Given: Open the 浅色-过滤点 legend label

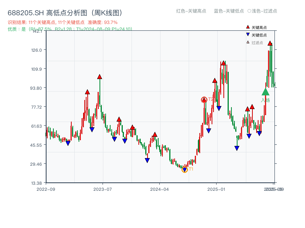Looking at the screenshot, I should (262, 11).
